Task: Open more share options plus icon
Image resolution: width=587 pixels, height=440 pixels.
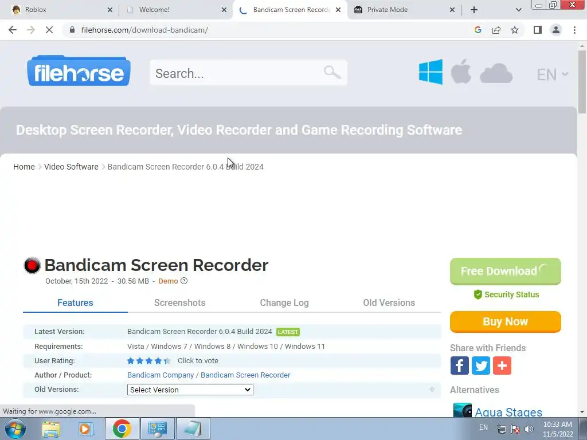Action: tap(502, 366)
